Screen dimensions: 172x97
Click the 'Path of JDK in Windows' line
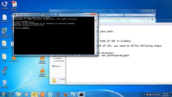tap(115, 41)
